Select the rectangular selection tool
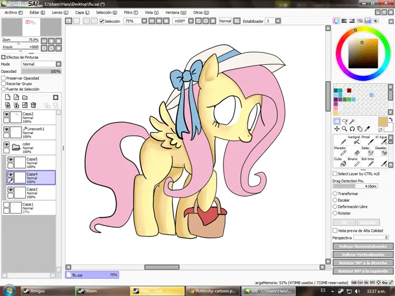Image resolution: width=395 pixels, height=296 pixels. click(x=337, y=121)
